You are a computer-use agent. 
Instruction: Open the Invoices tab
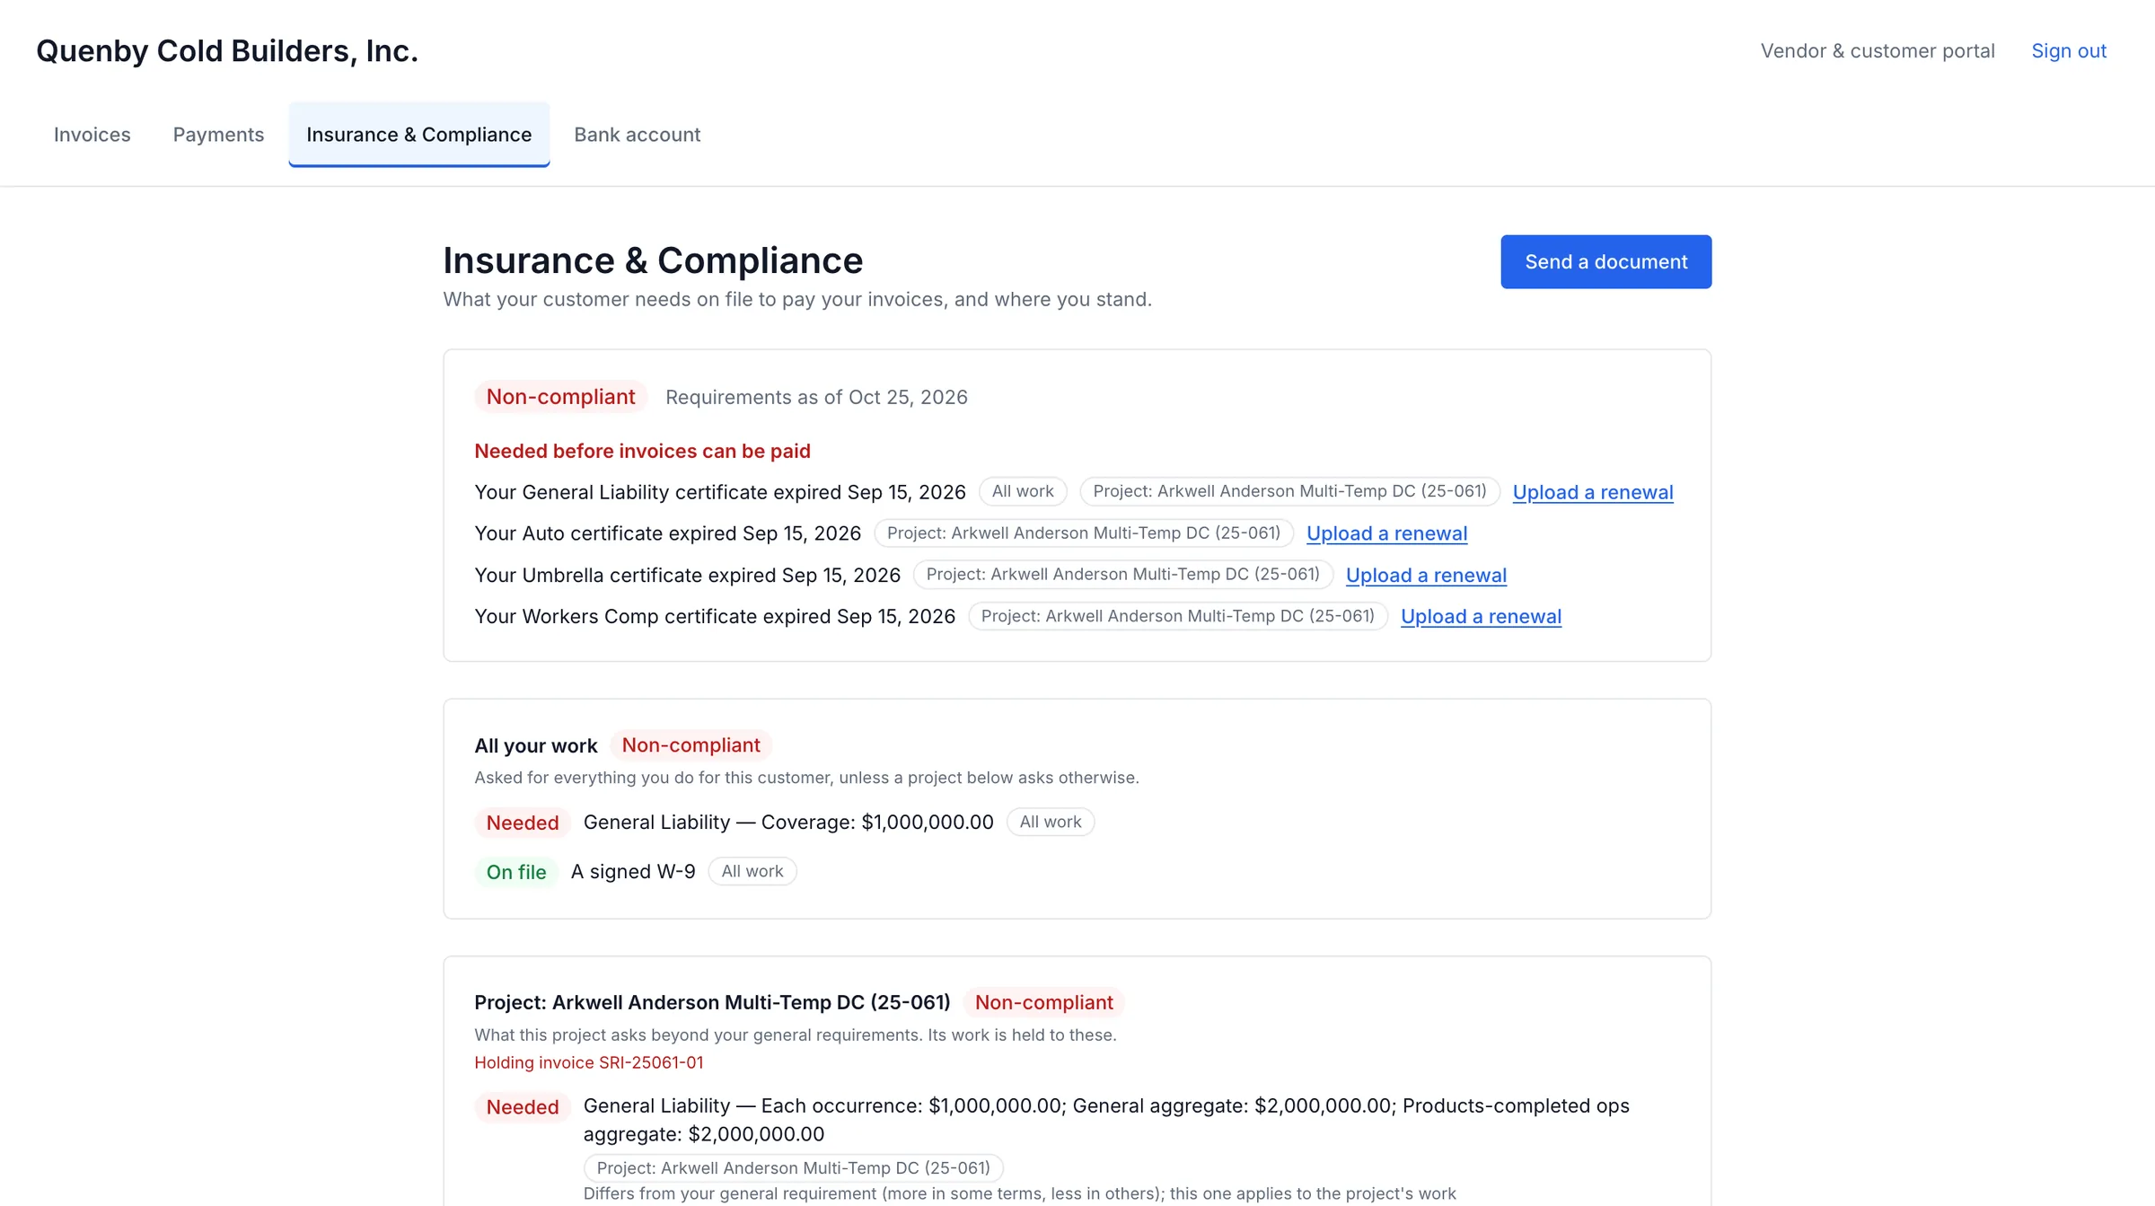(x=92, y=135)
